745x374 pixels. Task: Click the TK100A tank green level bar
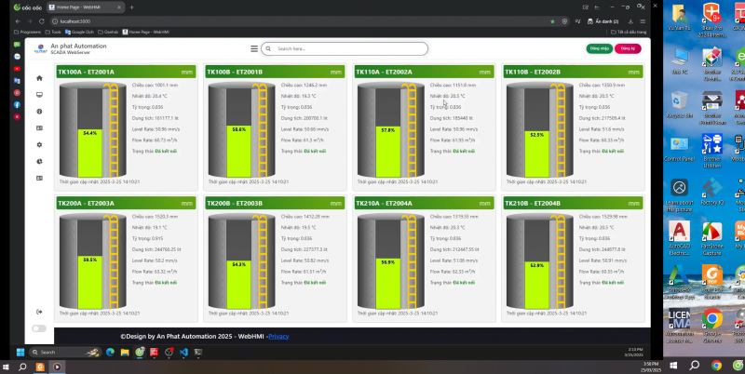pos(90,151)
